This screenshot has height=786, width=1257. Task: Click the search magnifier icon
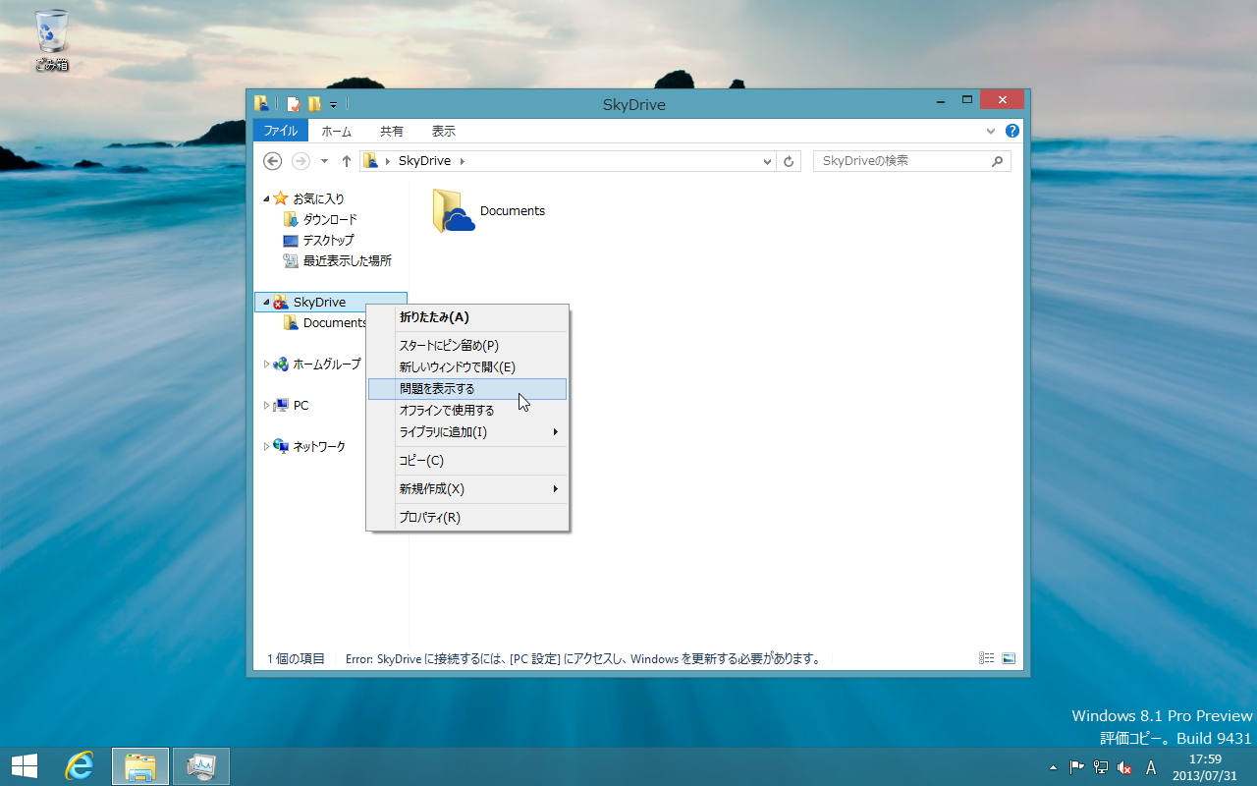[x=998, y=161]
